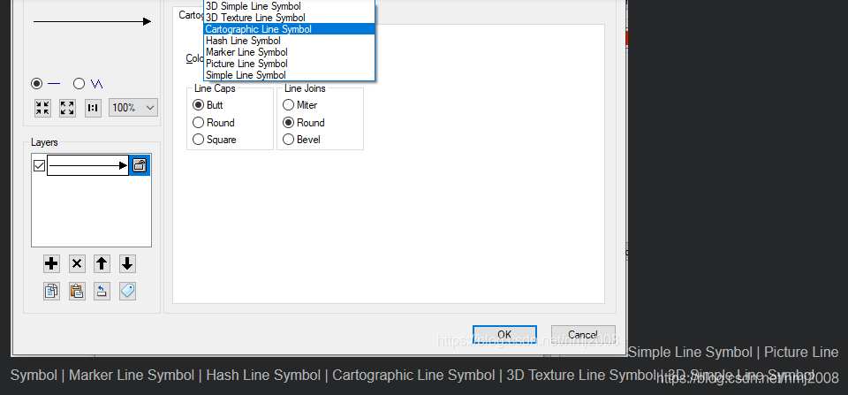Pick 3D Texture Line Symbol from list

(x=289, y=18)
